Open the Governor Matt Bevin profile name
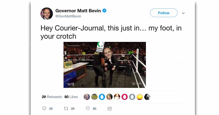This screenshot has width=219, height=115. click(x=78, y=11)
